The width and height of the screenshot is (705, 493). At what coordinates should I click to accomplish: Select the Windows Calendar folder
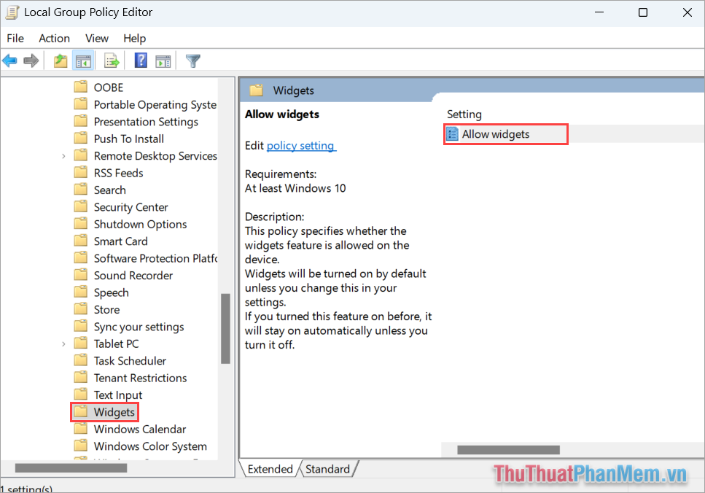tap(139, 430)
